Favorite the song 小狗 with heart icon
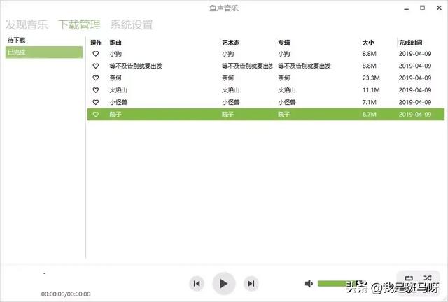Screen dimensions: 448x302 (x=96, y=54)
